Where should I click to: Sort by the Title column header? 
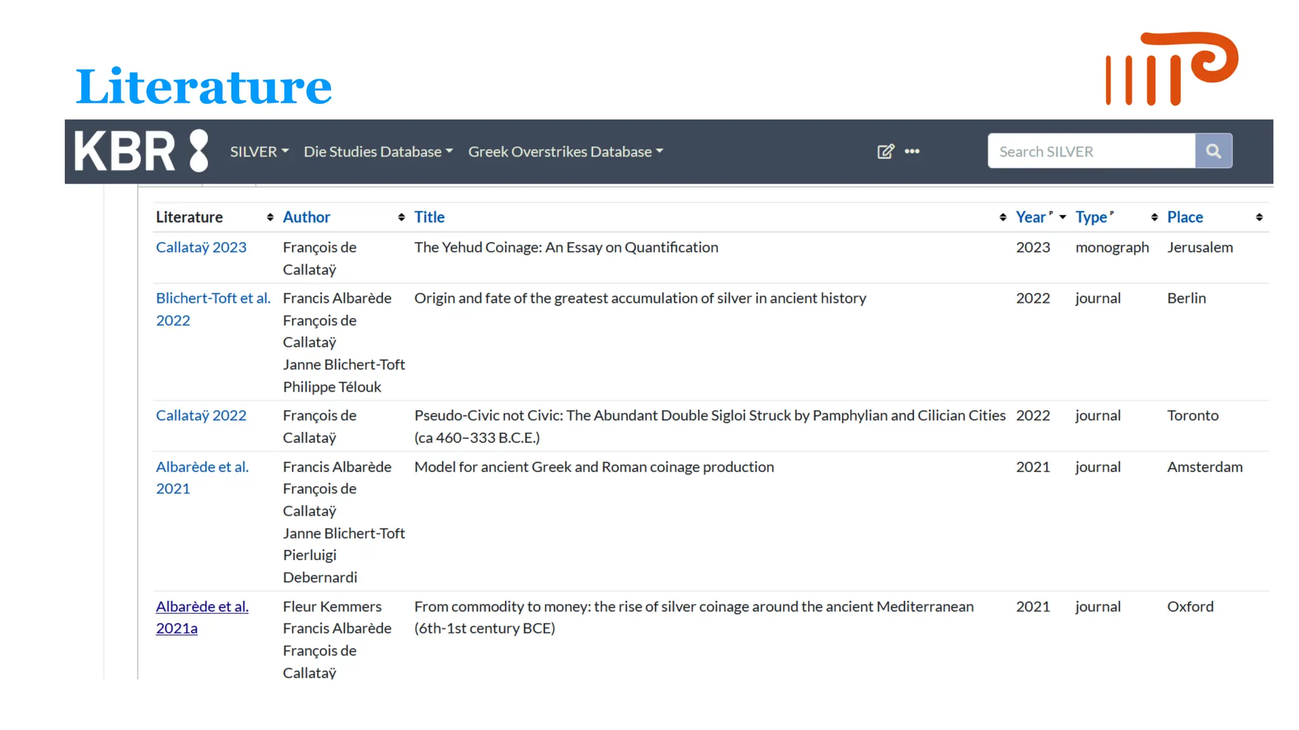[x=429, y=217]
